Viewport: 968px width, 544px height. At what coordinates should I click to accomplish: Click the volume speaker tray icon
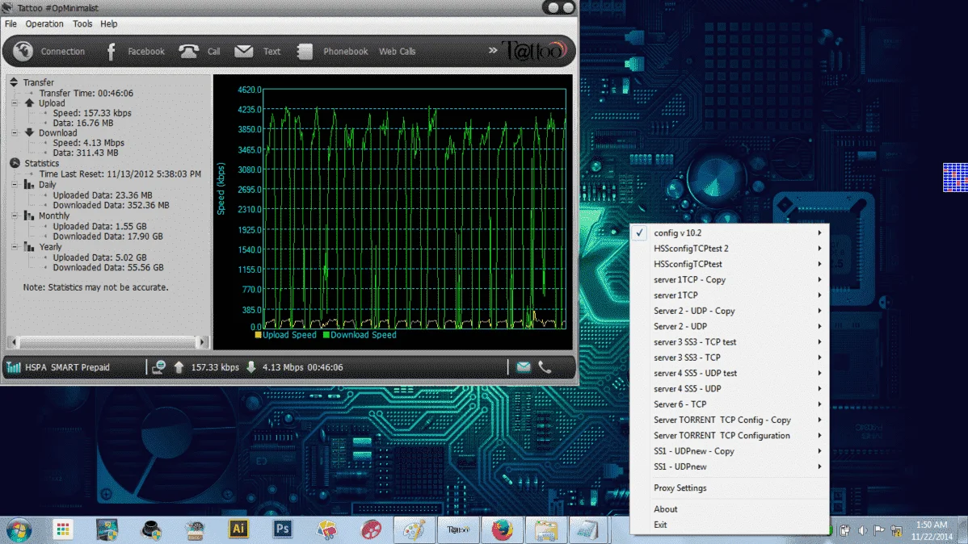862,530
